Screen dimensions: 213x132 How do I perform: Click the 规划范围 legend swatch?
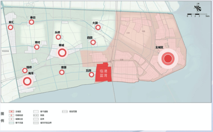(65, 111)
